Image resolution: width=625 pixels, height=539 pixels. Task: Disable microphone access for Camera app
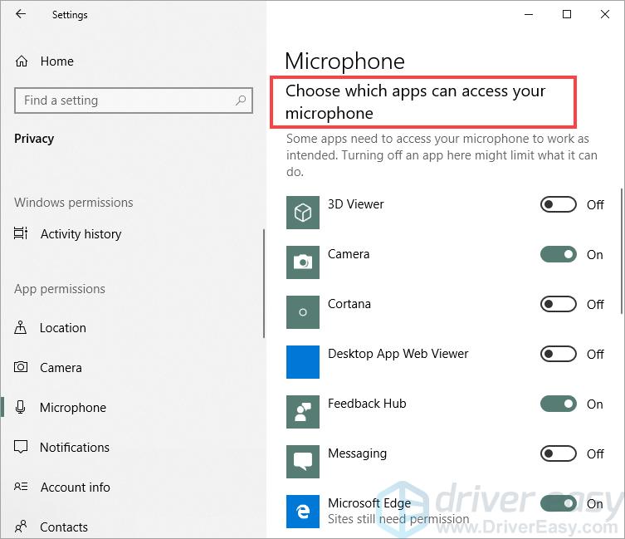coord(558,254)
